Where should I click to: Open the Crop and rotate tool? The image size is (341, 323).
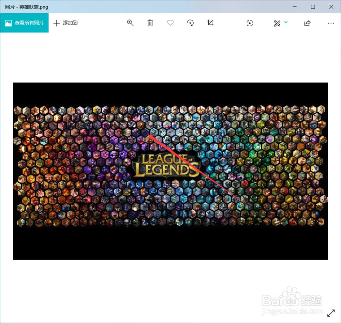(x=210, y=23)
